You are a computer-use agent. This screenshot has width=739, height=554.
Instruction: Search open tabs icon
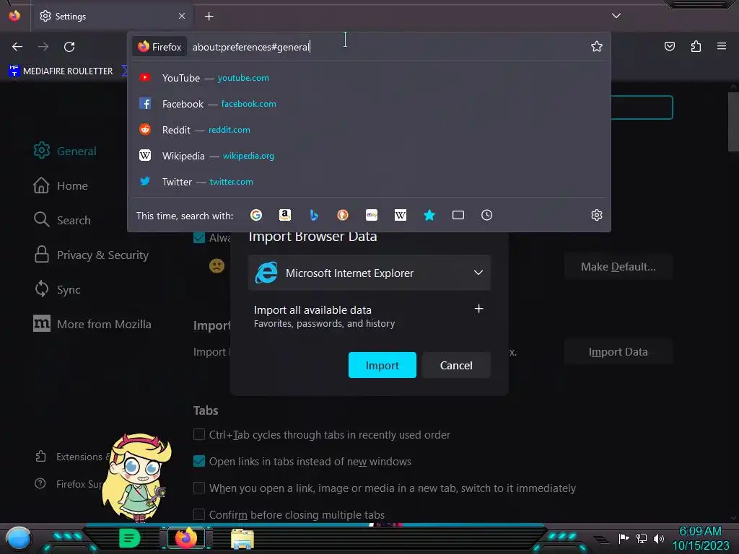point(458,215)
